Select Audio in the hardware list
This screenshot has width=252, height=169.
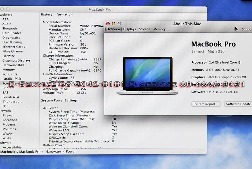pos(7,24)
